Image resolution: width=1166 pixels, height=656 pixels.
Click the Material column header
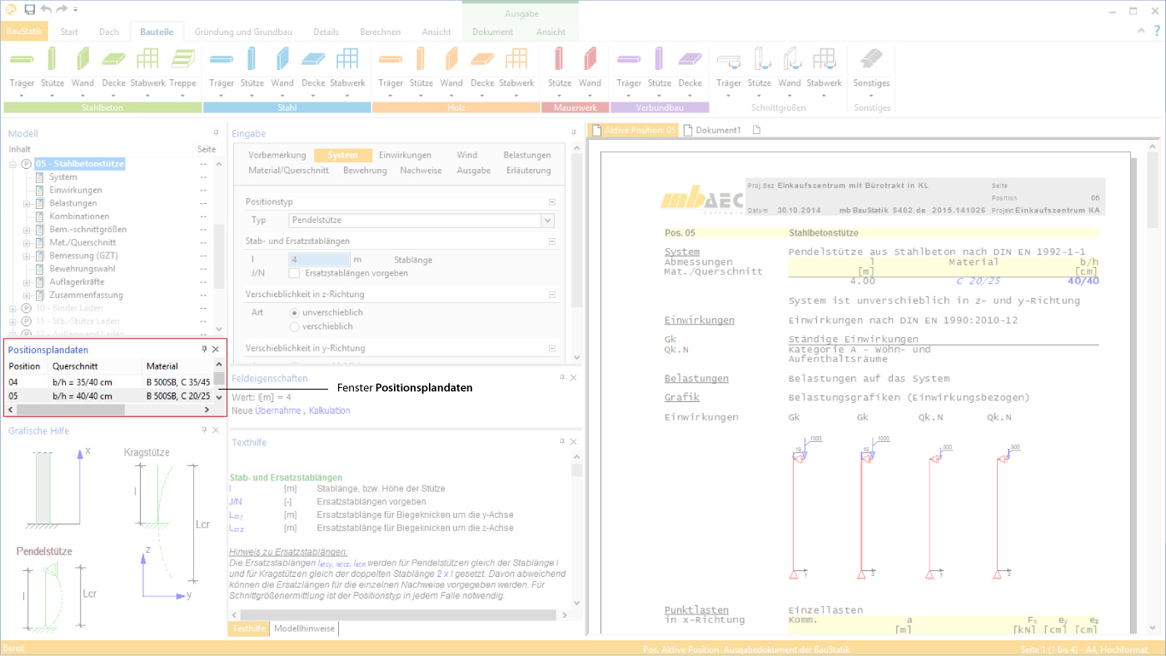click(x=162, y=365)
